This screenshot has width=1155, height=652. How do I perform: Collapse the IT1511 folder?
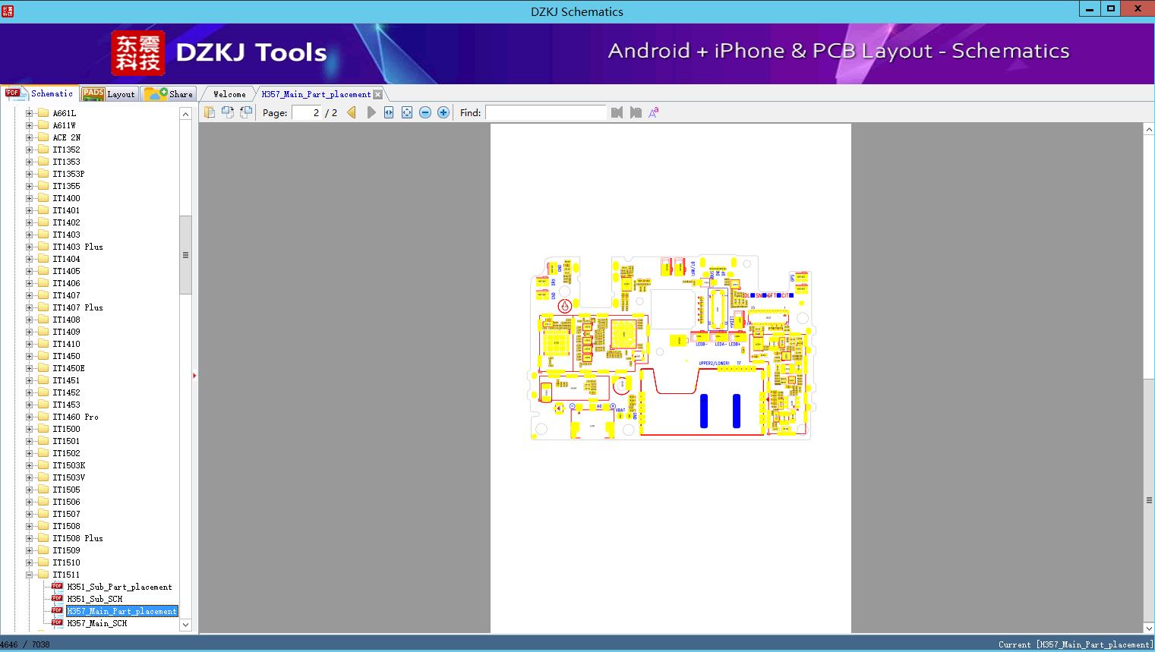point(29,575)
